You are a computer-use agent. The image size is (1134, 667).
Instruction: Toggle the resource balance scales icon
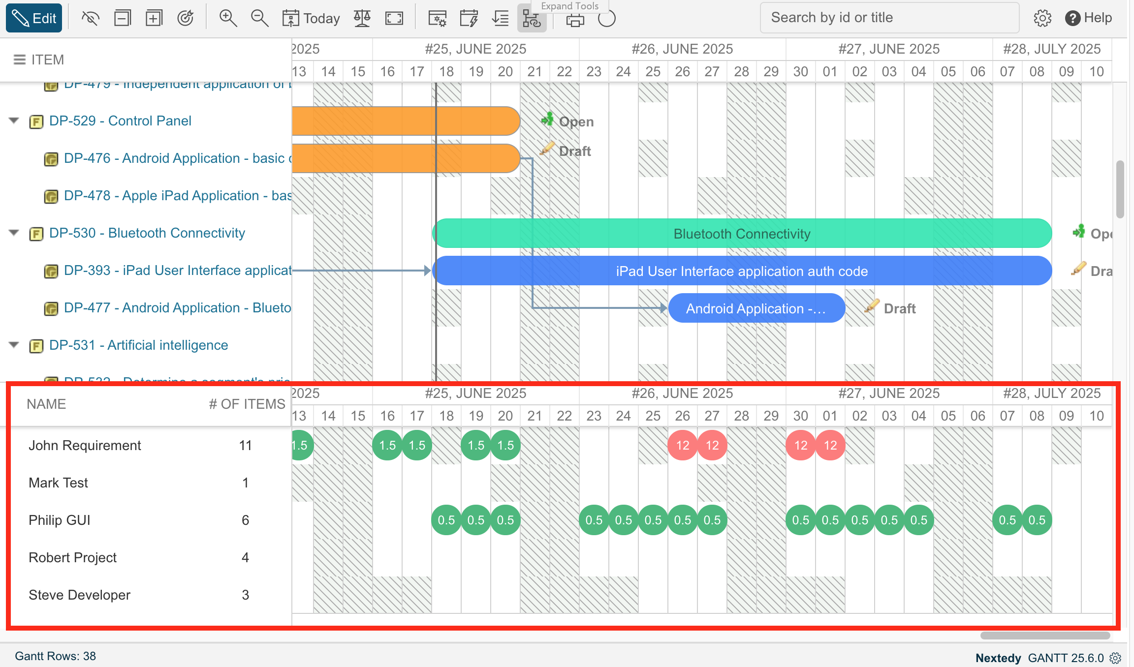[362, 18]
